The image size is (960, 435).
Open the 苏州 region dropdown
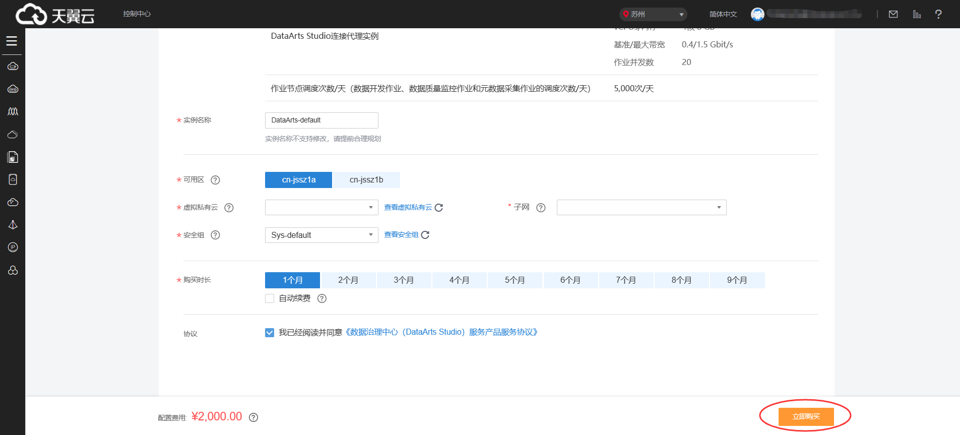[653, 14]
